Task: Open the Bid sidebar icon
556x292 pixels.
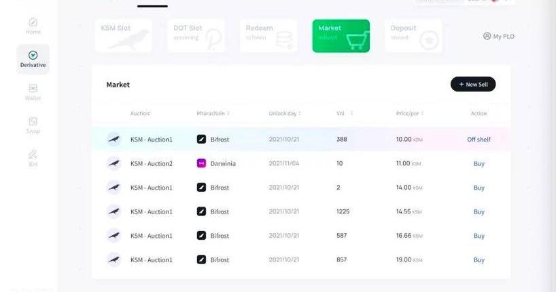Action: pyautogui.click(x=33, y=154)
